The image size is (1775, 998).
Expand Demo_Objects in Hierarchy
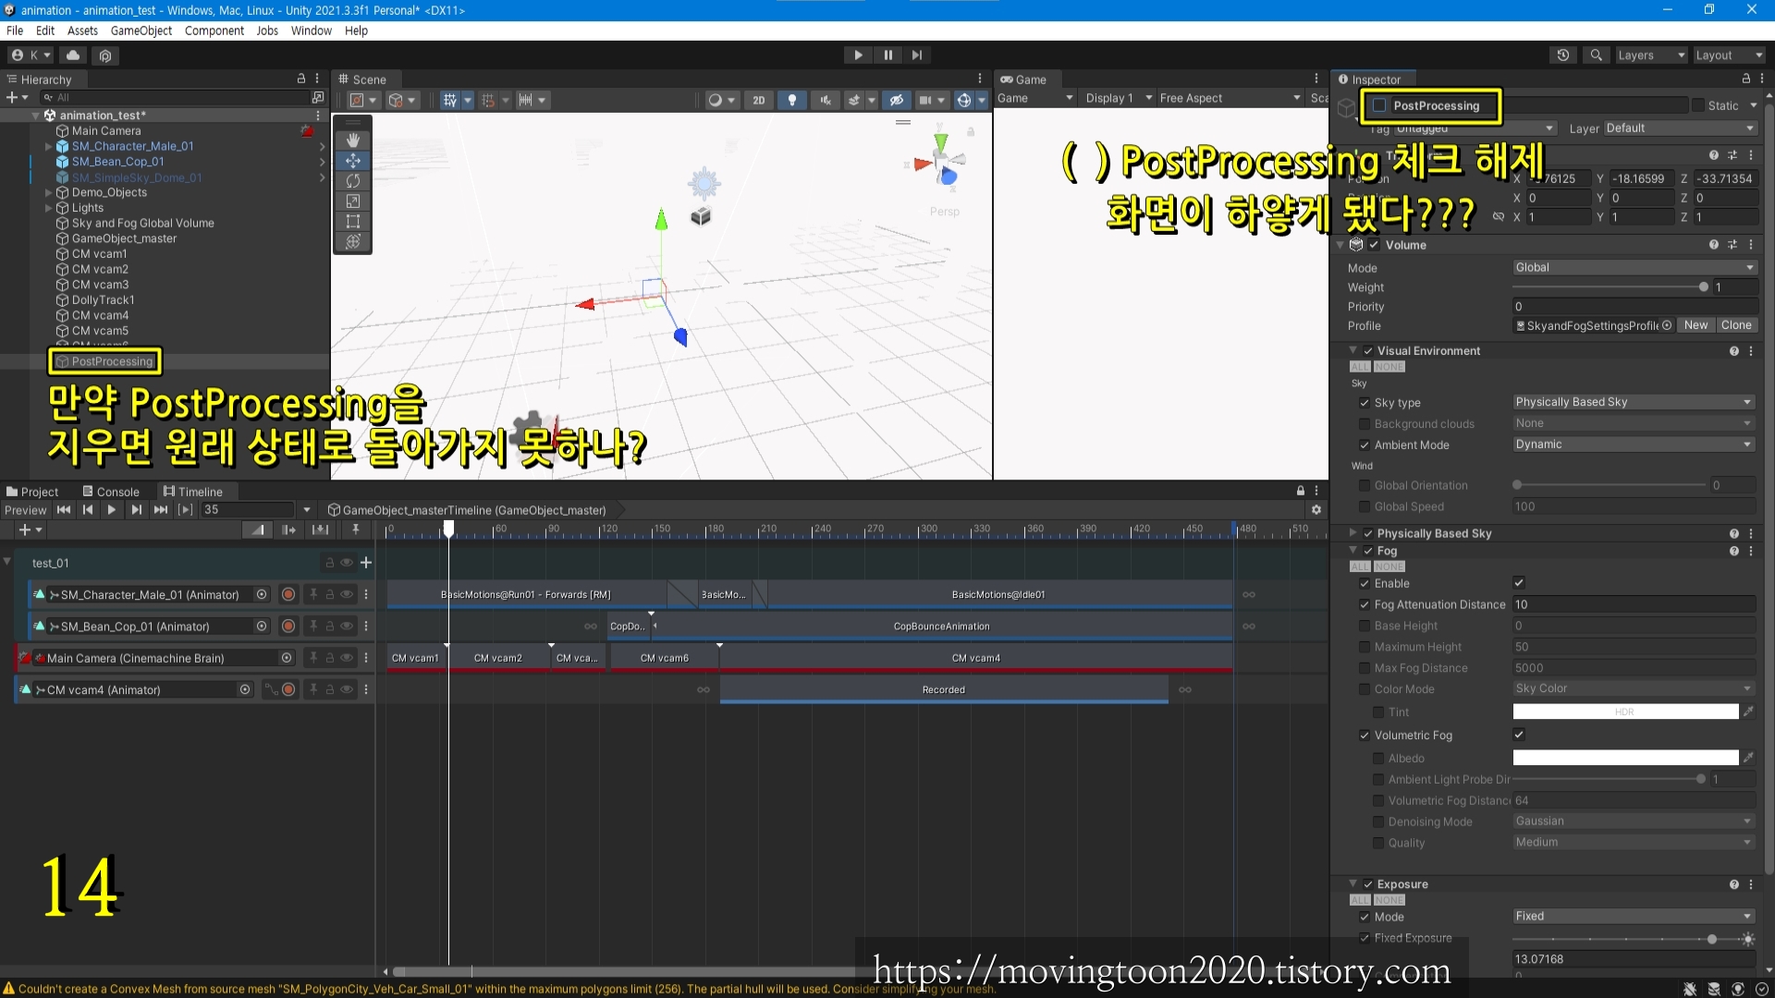(x=48, y=192)
